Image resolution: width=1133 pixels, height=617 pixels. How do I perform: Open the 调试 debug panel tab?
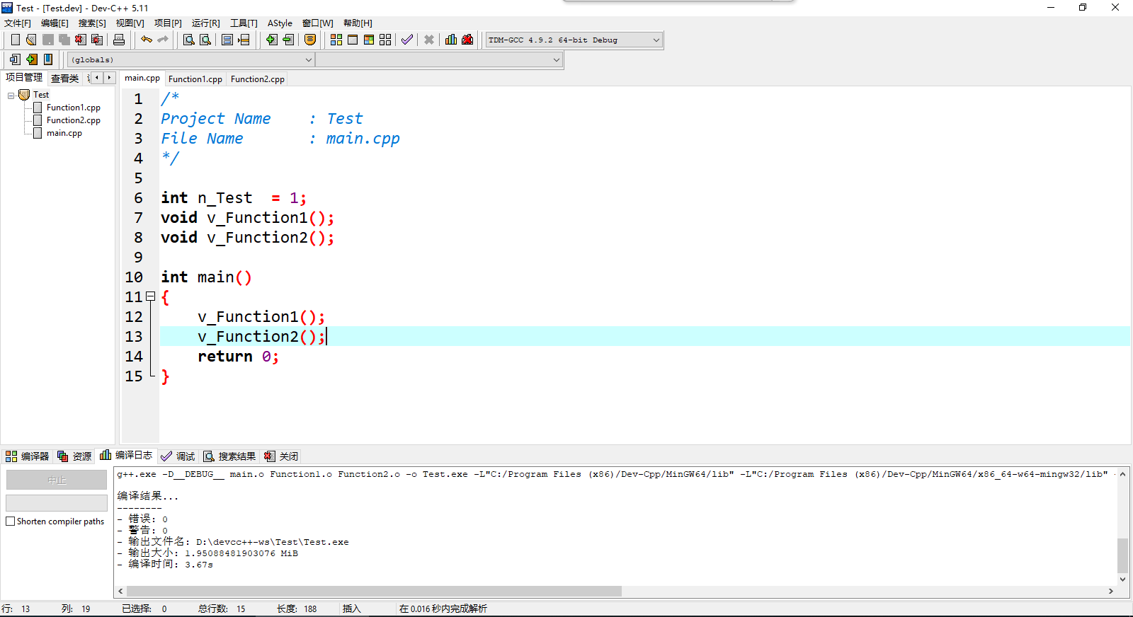point(178,456)
